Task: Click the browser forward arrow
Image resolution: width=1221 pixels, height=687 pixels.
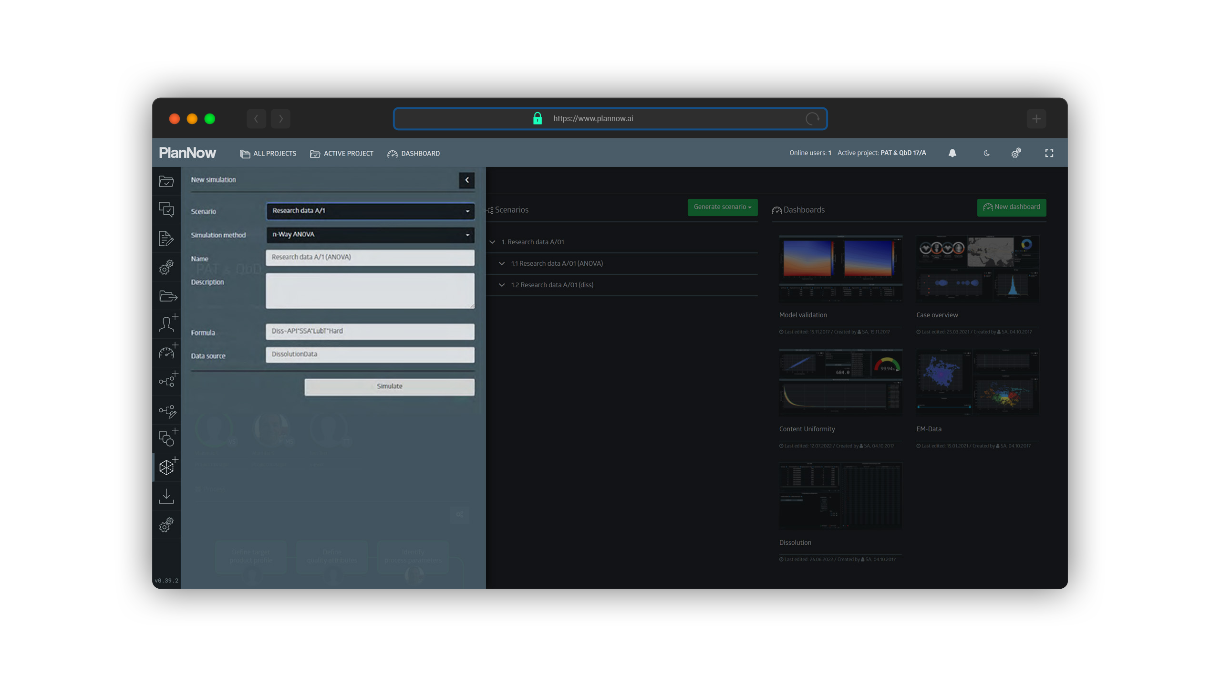Action: coord(280,119)
